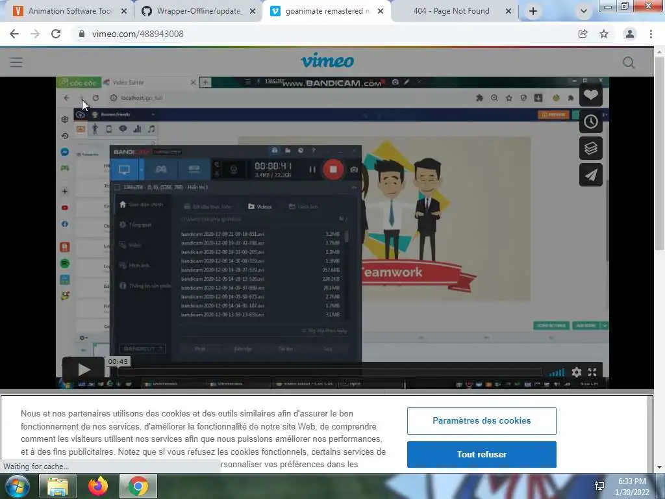Add video to collections
Image resolution: width=665 pixels, height=499 pixels.
tap(591, 148)
